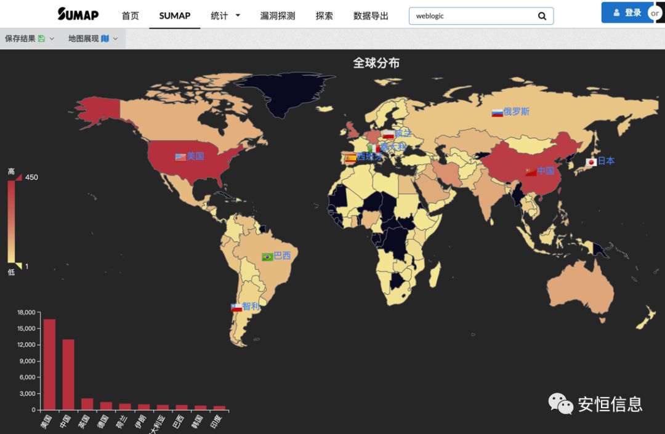The height and width of the screenshot is (434, 665).
Task: Expand the 统计 dropdown menu
Action: tap(225, 15)
